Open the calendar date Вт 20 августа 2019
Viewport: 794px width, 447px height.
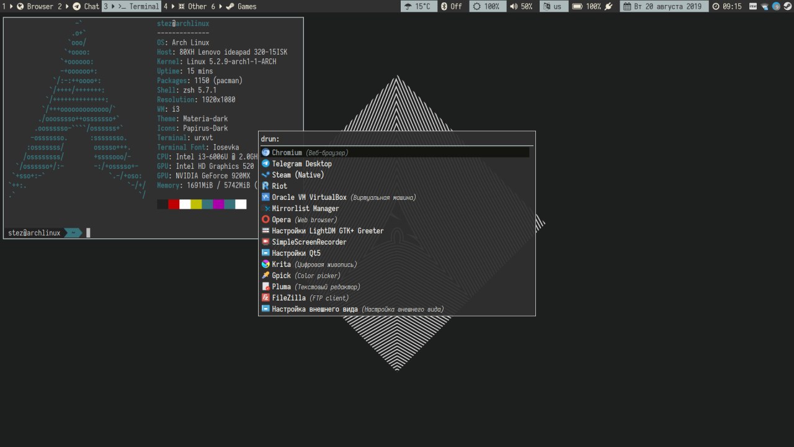[664, 6]
